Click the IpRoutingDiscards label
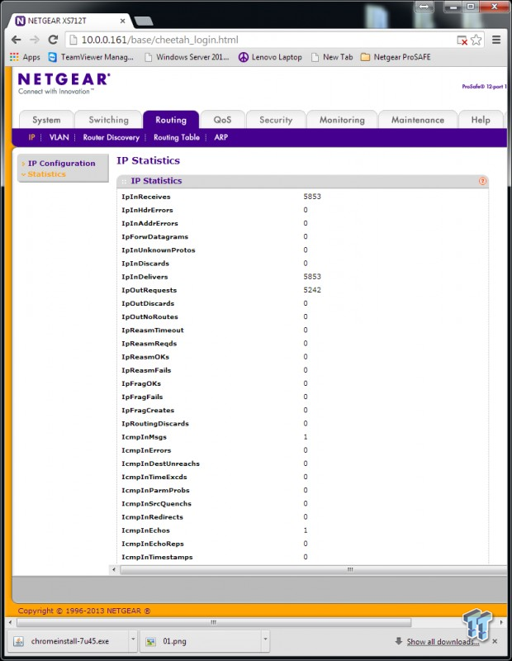This screenshot has height=661, width=512. click(x=155, y=424)
